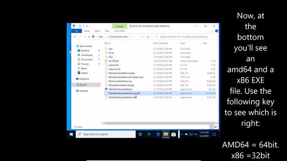Screen dimensions: 287x161
Task: Select the green Manage contextual tab
Action: [x=120, y=26]
